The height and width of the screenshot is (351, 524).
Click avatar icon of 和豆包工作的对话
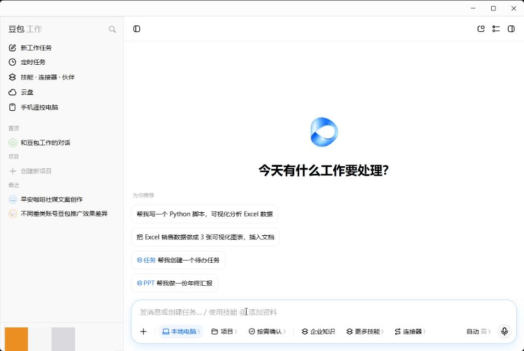click(x=13, y=143)
